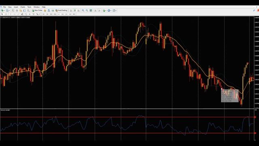The image size is (259, 146).
Task: Click the RSI lower red level line
Action: (127, 133)
